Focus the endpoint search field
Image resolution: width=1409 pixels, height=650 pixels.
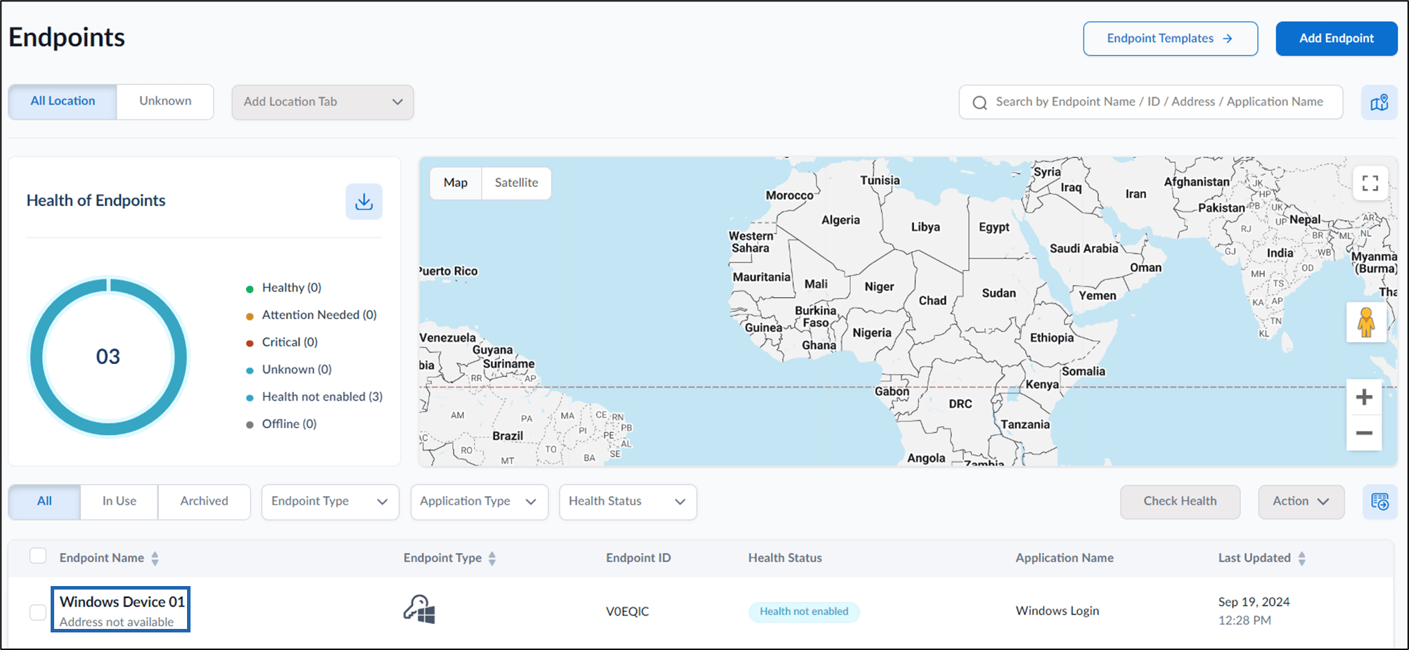(x=1151, y=103)
